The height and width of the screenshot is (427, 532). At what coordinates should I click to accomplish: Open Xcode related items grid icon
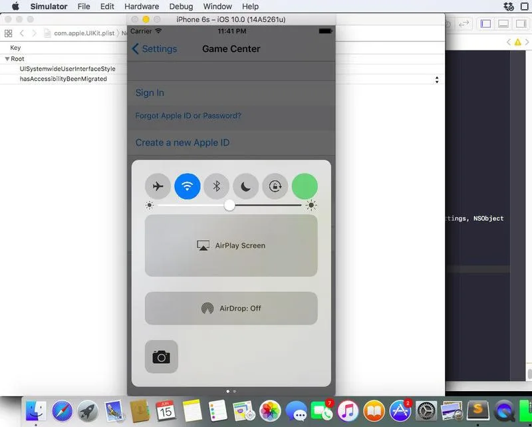[9, 33]
